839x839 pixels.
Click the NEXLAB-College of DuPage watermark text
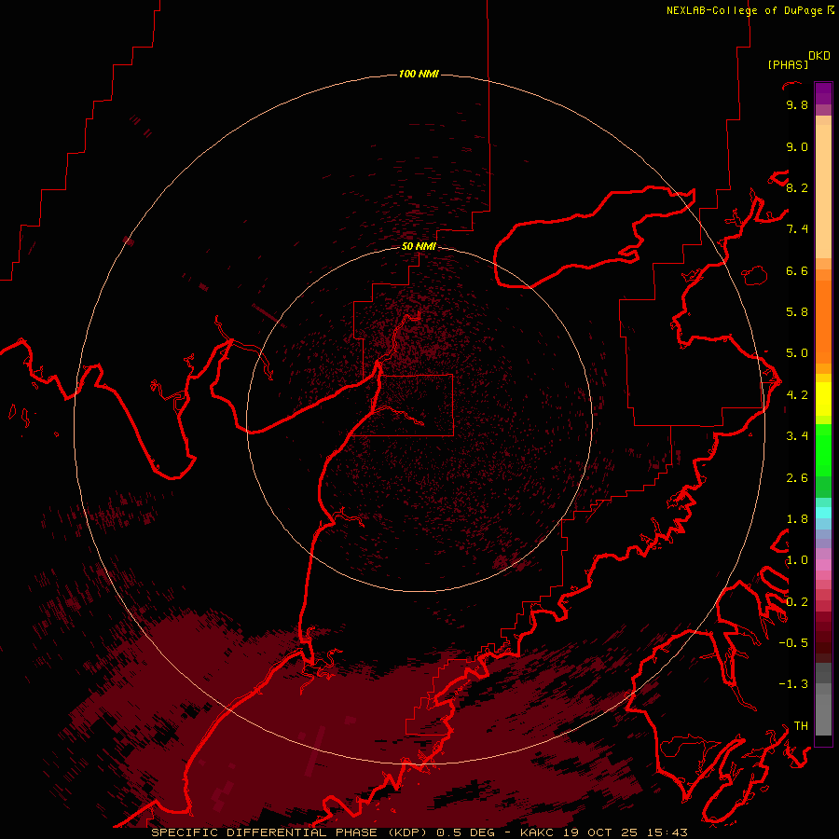coord(750,10)
